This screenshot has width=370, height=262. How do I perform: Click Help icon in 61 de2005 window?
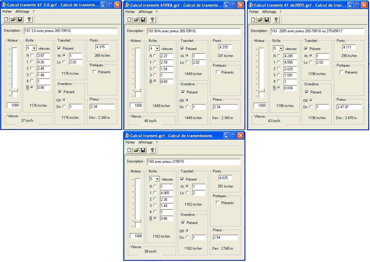point(276,20)
